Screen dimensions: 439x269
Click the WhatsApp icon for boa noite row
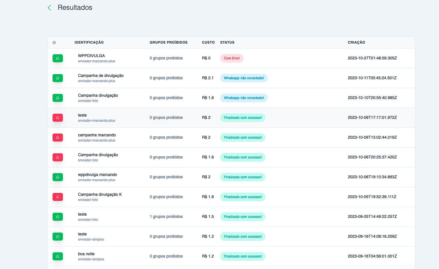58,256
